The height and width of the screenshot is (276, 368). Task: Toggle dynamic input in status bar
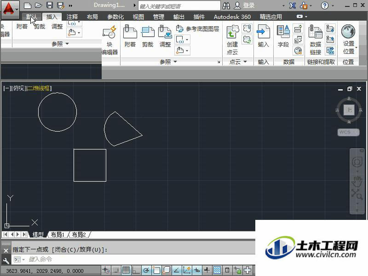(x=197, y=270)
